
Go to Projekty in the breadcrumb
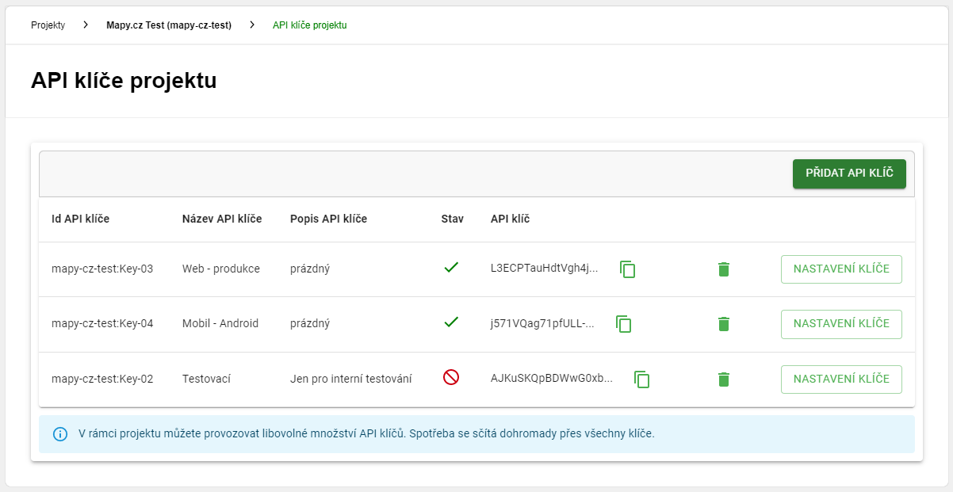click(x=48, y=25)
